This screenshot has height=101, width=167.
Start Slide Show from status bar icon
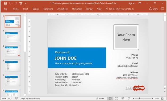pyautogui.click(x=129, y=98)
